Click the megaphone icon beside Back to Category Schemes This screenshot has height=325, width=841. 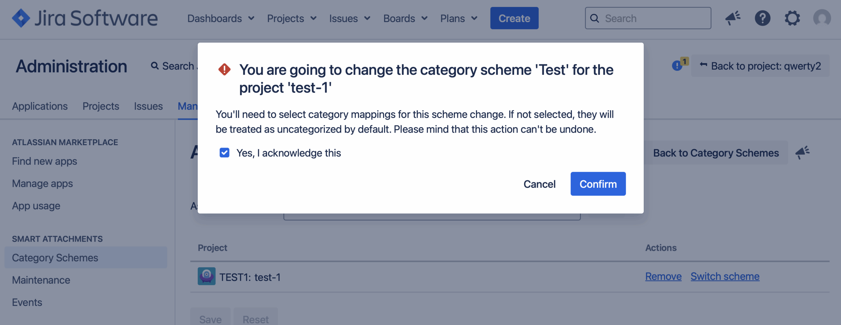coord(802,153)
